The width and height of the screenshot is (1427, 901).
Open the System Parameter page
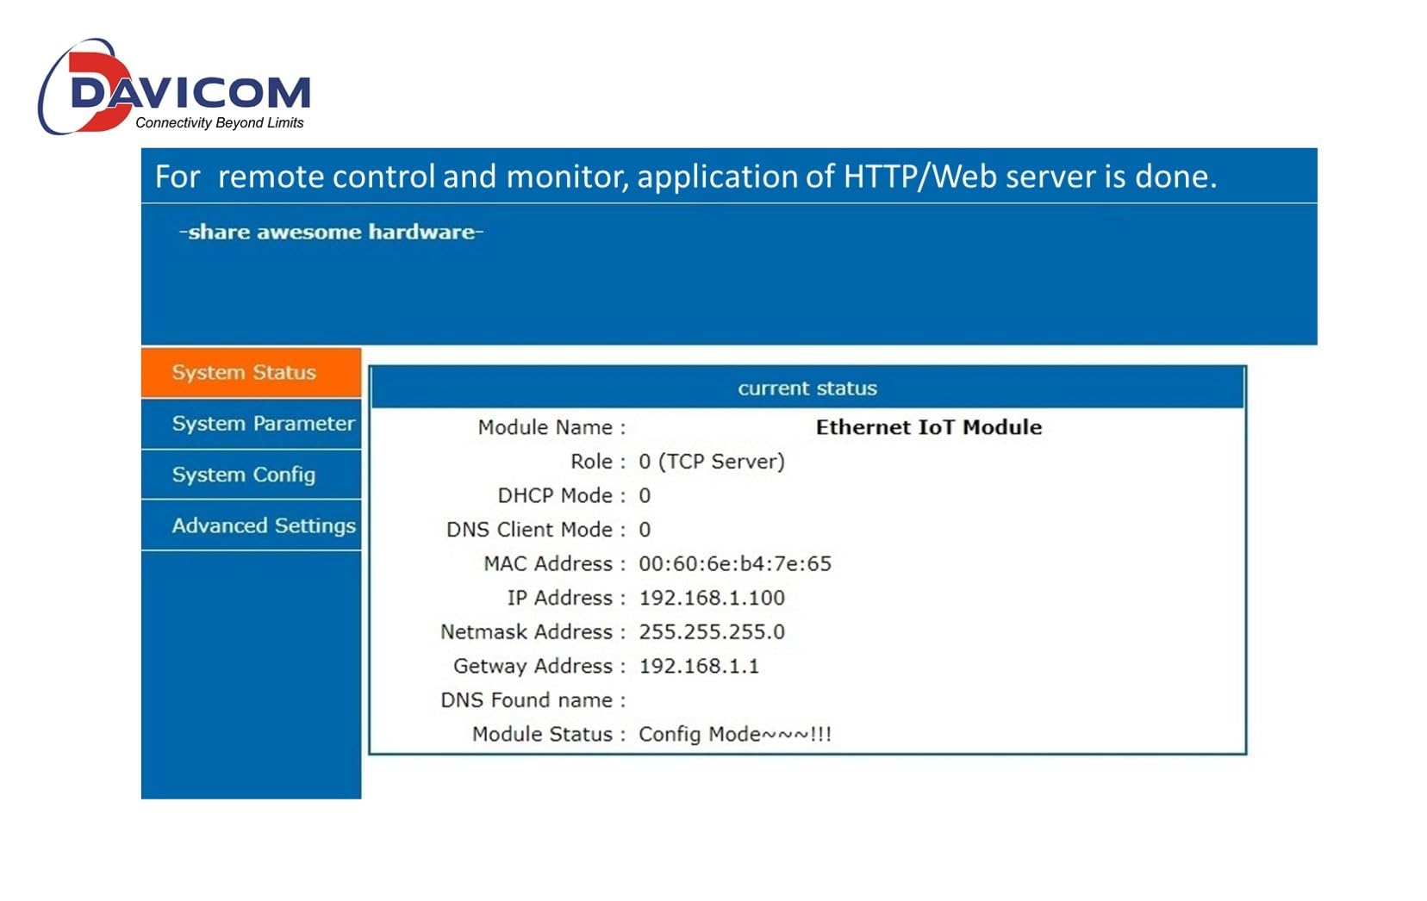(x=251, y=424)
